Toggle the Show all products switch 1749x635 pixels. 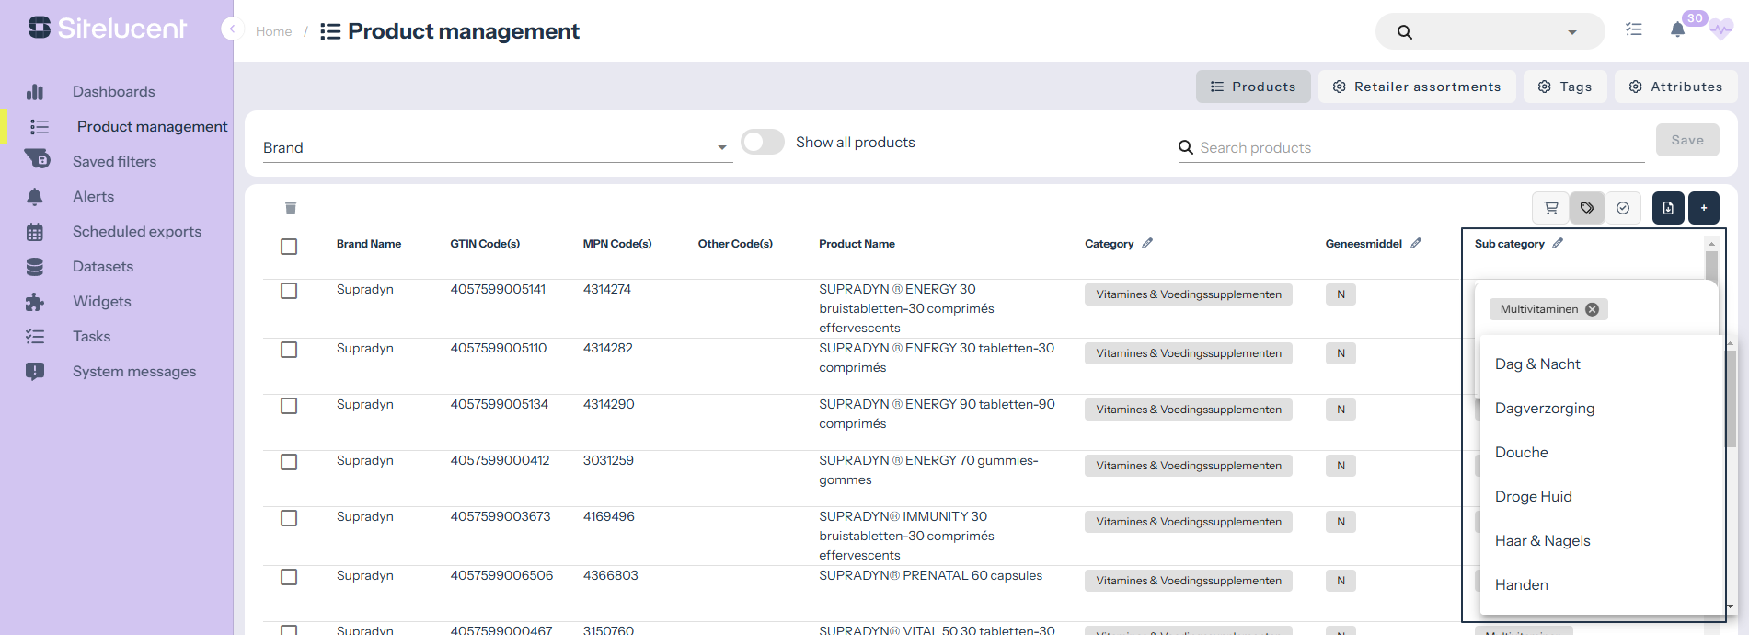(x=762, y=142)
